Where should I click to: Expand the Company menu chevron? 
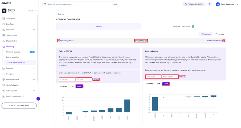tap(34, 74)
